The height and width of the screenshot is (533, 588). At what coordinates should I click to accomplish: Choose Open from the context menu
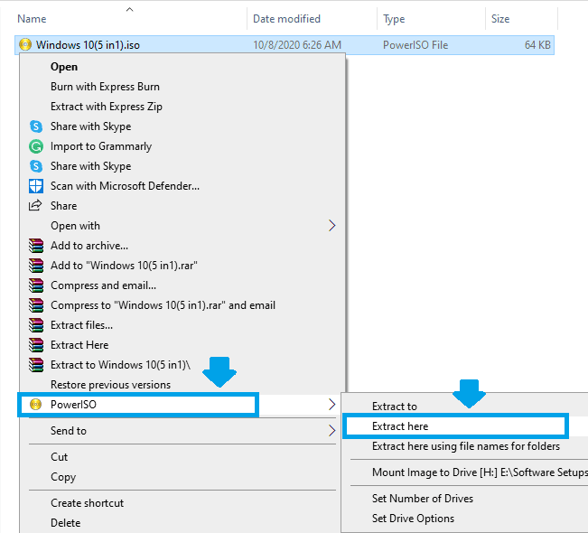click(64, 67)
